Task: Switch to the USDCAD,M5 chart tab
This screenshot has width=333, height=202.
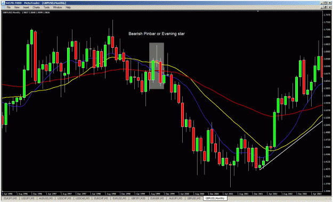Action: 83,198
